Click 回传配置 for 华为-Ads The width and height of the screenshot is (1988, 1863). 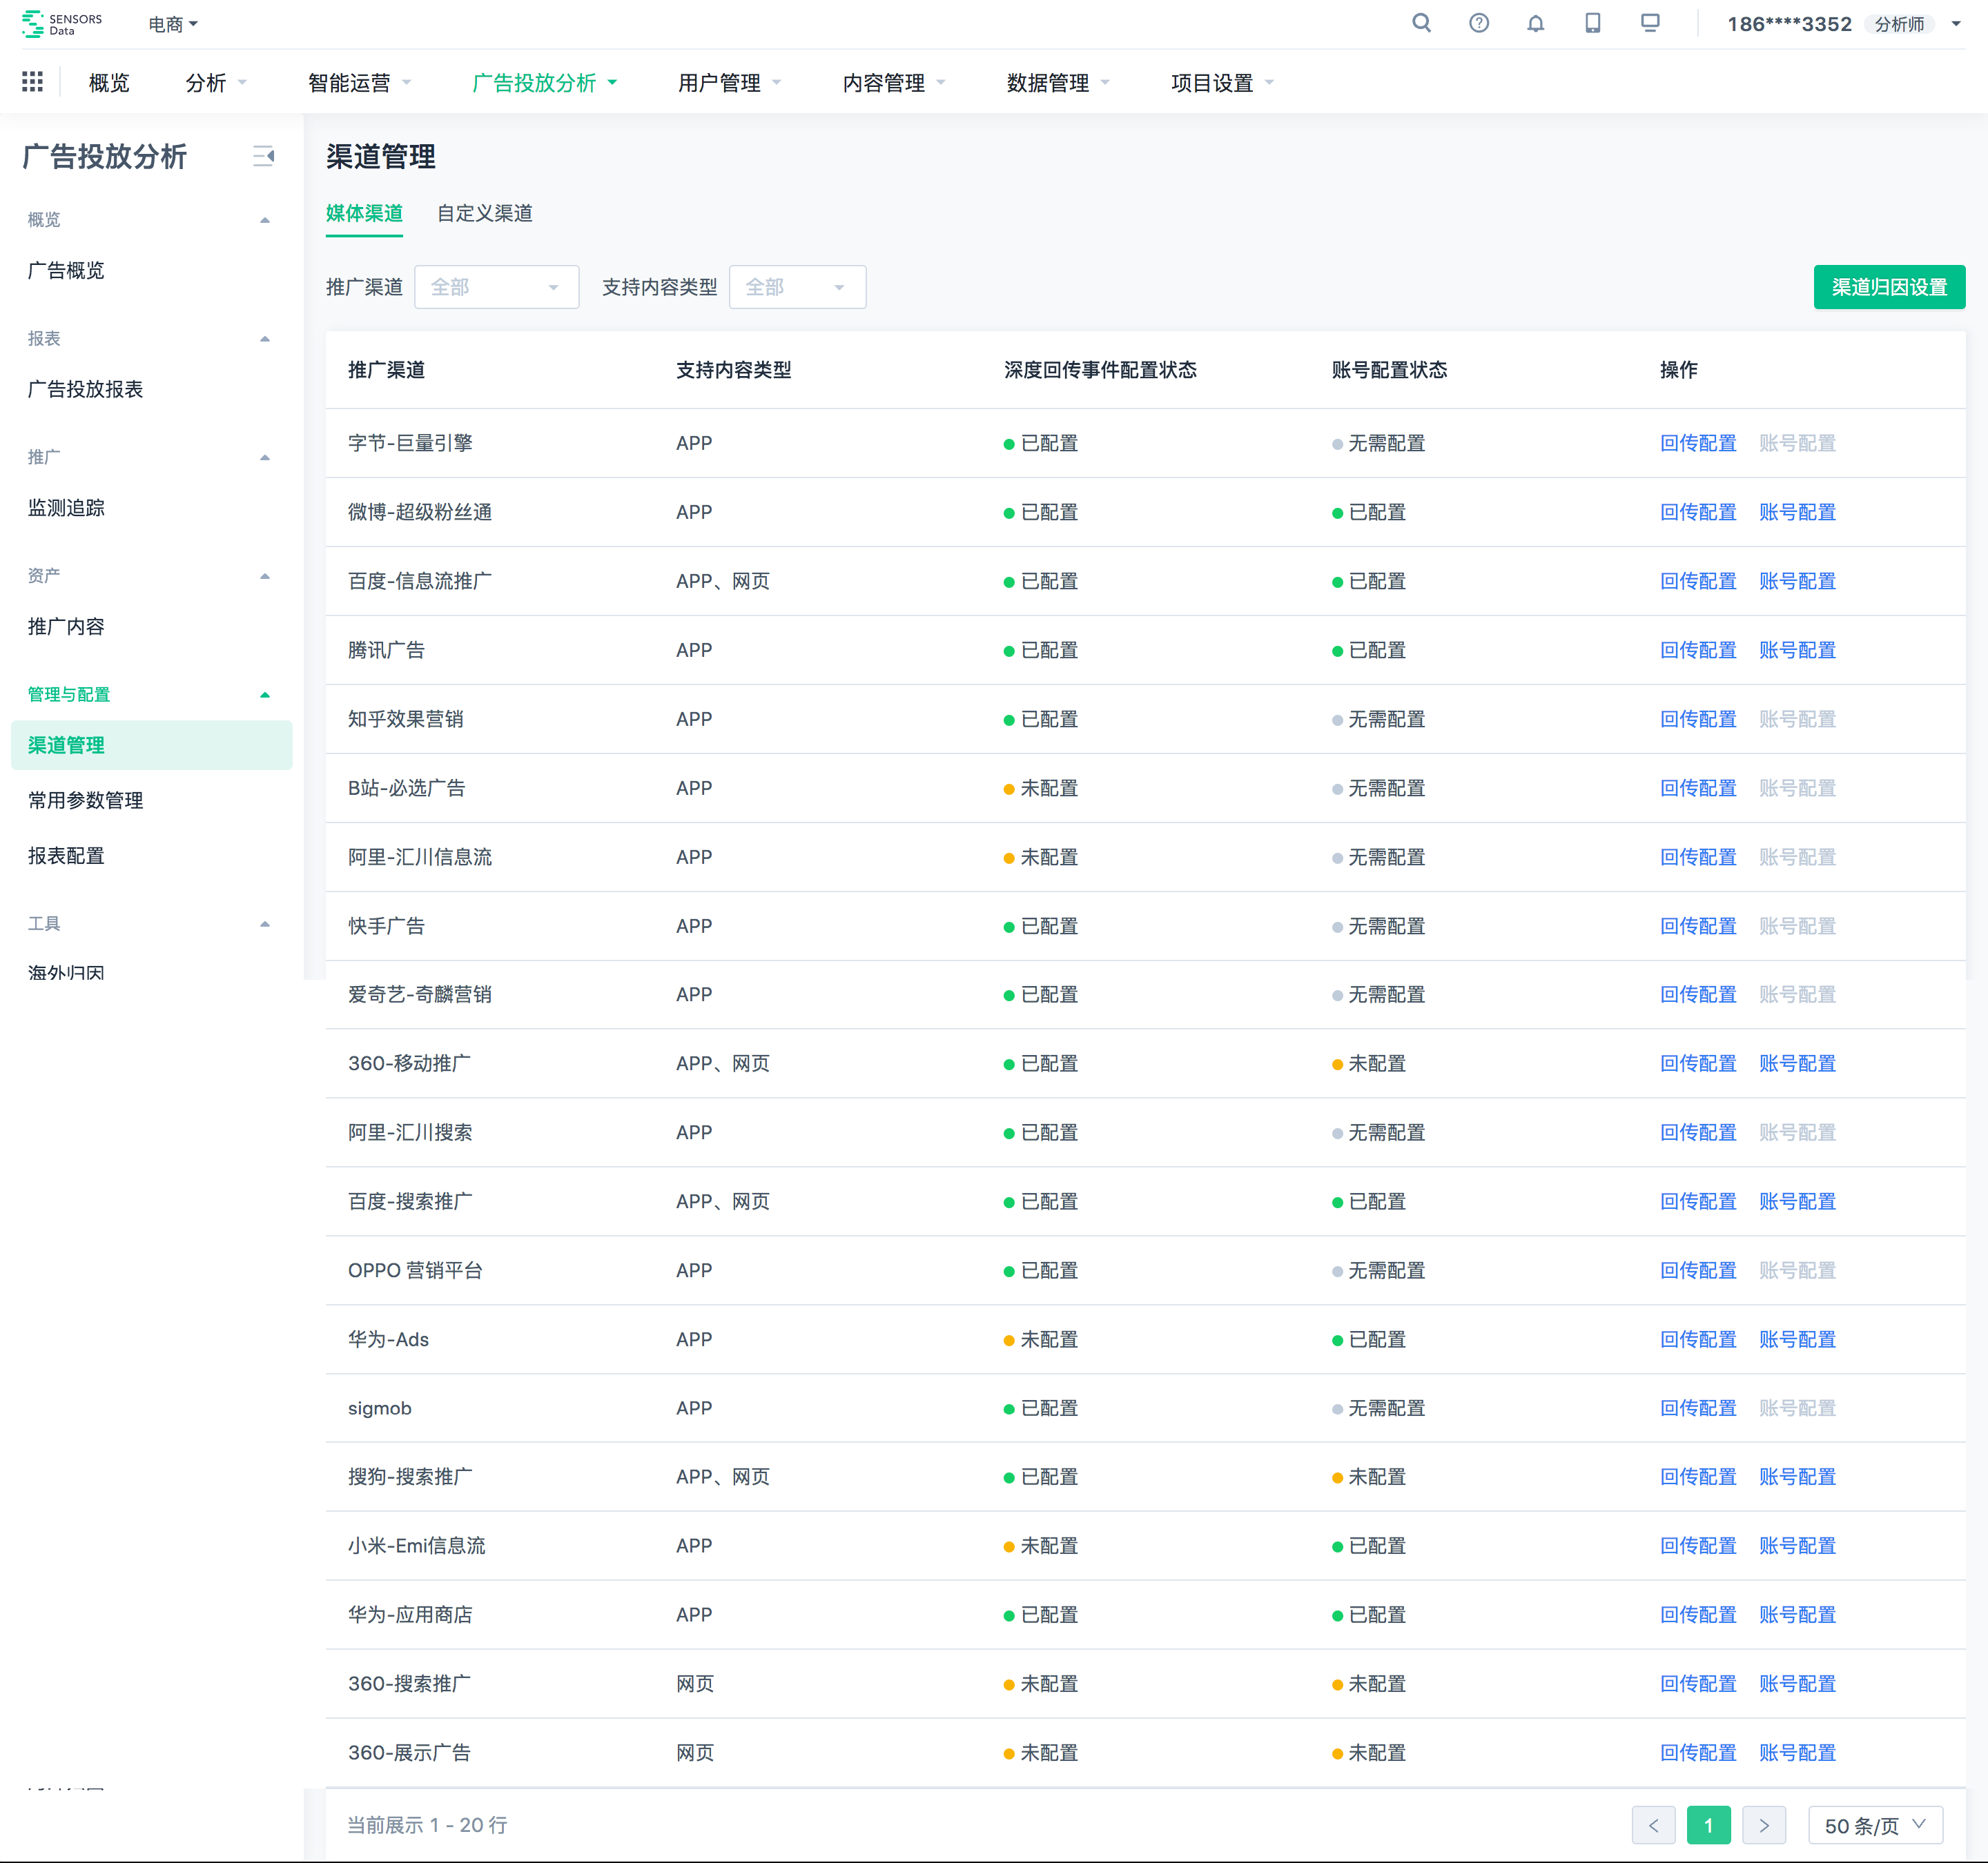click(1698, 1340)
